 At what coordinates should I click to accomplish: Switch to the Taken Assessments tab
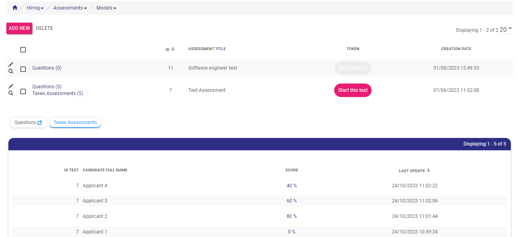coord(75,122)
